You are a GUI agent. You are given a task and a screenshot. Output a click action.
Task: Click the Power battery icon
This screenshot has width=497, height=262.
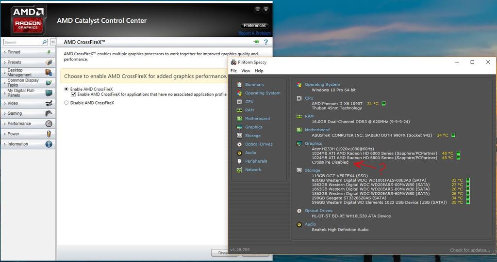point(49,134)
